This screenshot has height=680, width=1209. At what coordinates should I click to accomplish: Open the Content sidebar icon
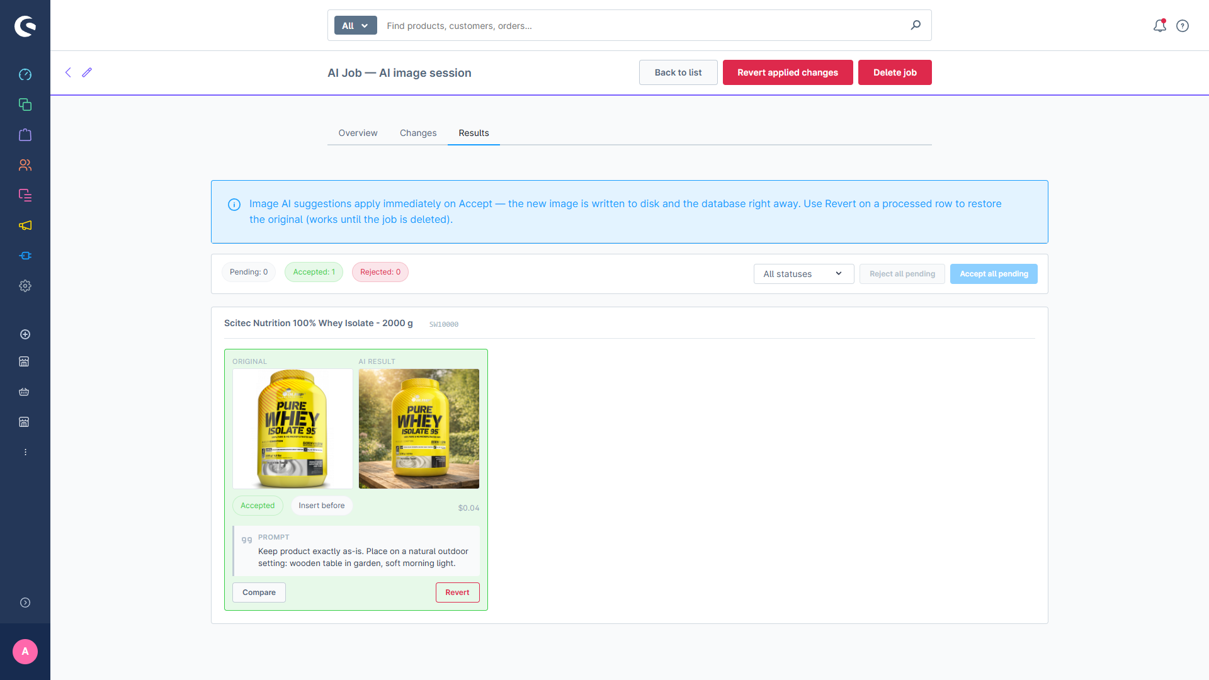pos(25,195)
